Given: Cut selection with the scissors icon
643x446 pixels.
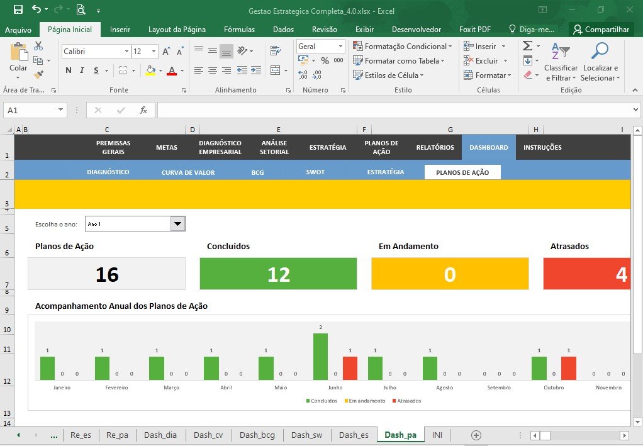Looking at the screenshot, I should (38, 45).
